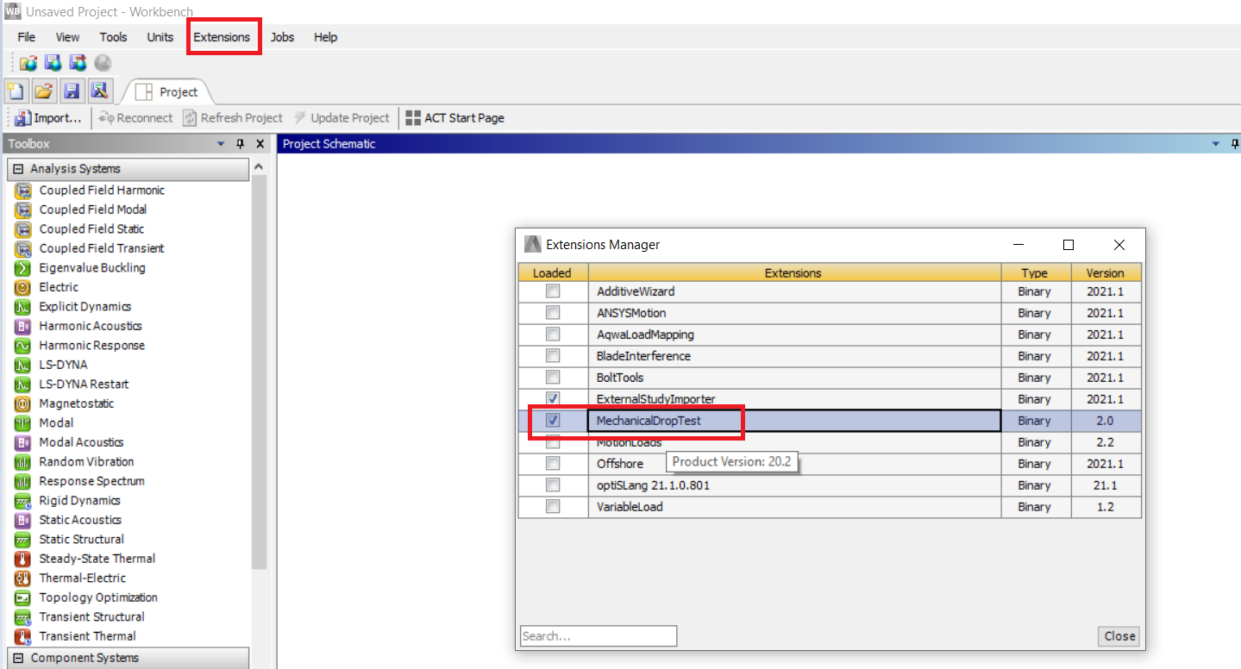Image resolution: width=1241 pixels, height=669 pixels.
Task: Click the Save project floppy icon
Action: point(72,91)
